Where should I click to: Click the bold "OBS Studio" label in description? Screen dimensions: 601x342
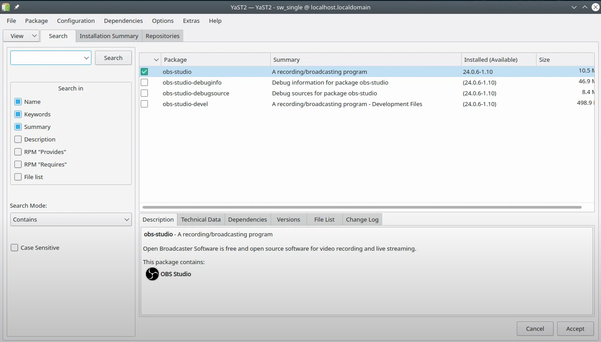(x=176, y=274)
